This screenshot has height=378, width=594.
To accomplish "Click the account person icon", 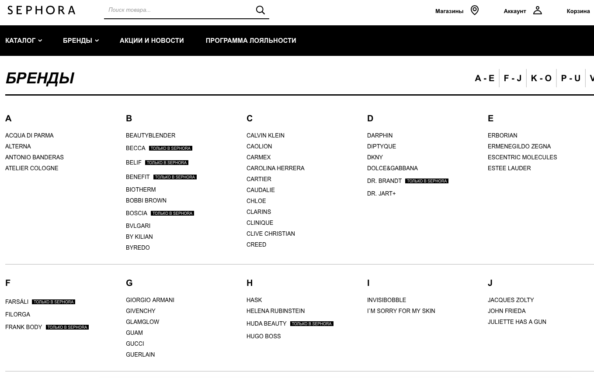I will click(538, 10).
